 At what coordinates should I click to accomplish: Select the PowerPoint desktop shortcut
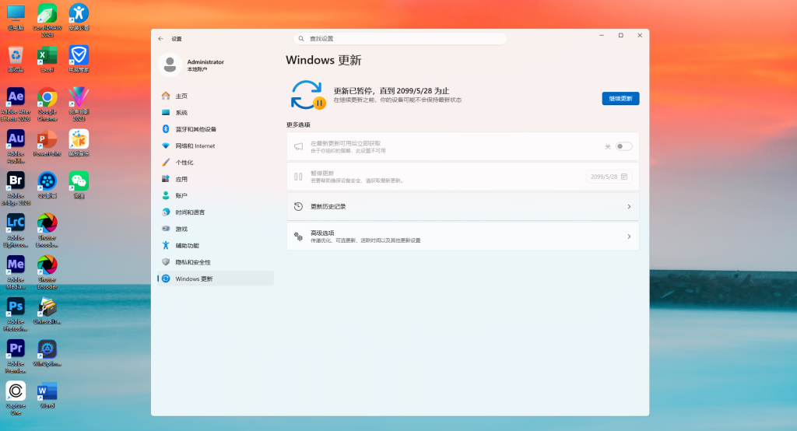(x=47, y=143)
